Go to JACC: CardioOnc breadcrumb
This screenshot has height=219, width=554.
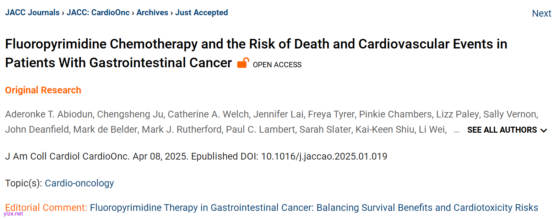pyautogui.click(x=98, y=13)
